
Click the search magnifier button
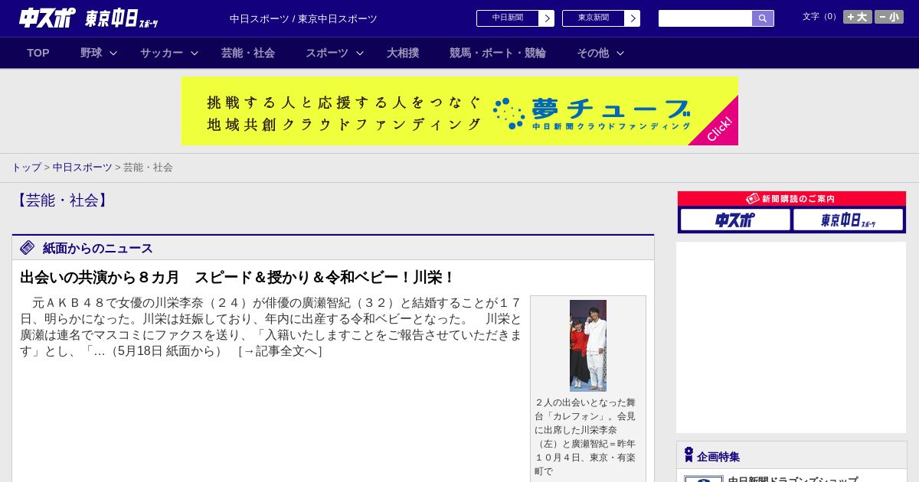[x=763, y=18]
